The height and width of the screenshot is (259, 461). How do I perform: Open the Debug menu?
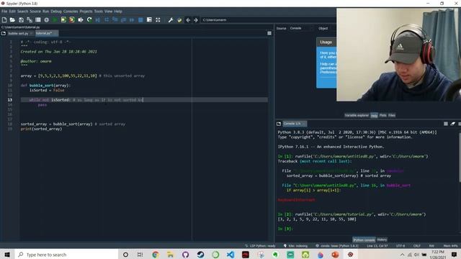(56, 12)
